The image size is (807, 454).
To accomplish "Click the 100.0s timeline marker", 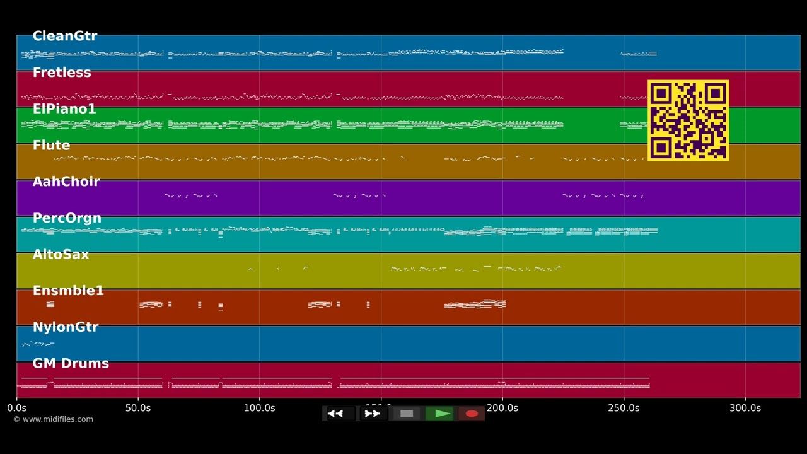I will pyautogui.click(x=259, y=408).
